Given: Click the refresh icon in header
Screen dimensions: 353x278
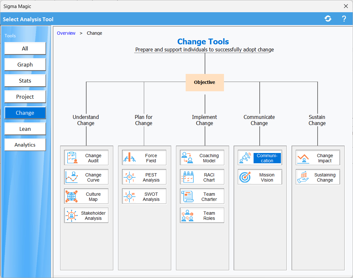Looking at the screenshot, I should coord(328,19).
